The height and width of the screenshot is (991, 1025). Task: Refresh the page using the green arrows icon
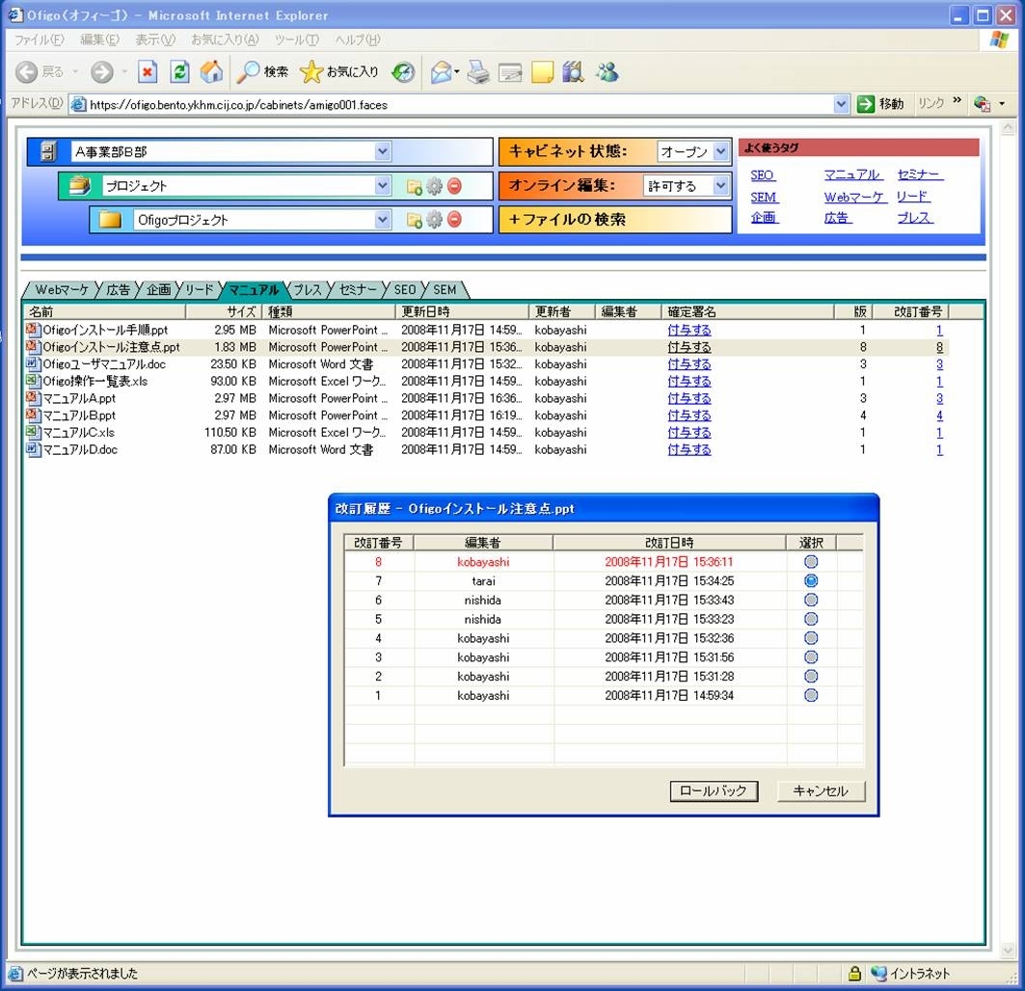click(x=179, y=72)
